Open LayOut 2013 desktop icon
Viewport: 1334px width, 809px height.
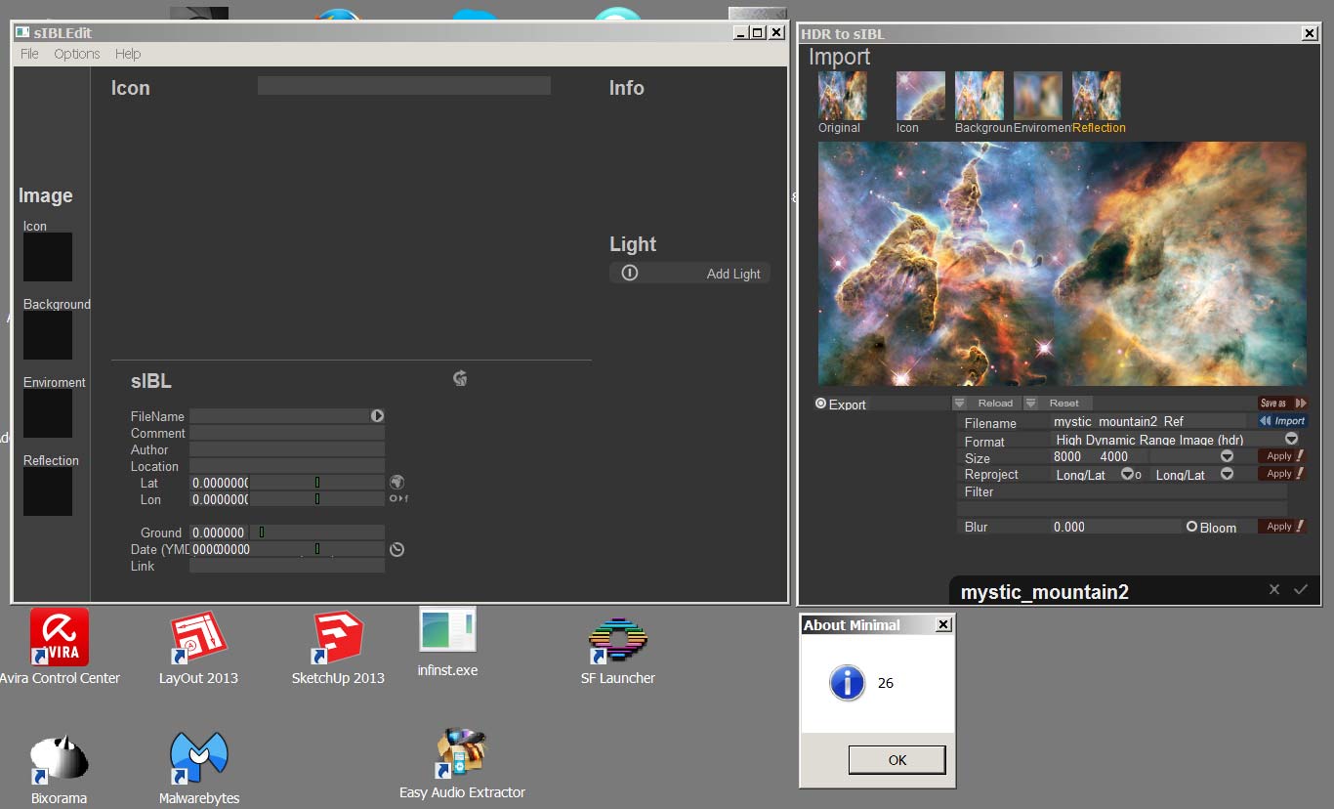pyautogui.click(x=198, y=647)
